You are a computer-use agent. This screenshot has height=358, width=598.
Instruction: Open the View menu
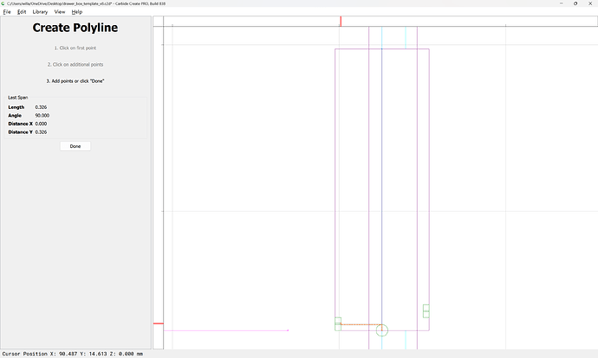(59, 12)
